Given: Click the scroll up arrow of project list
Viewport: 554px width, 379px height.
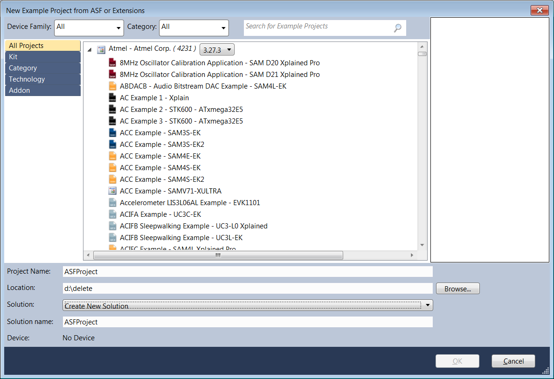Looking at the screenshot, I should 422,46.
